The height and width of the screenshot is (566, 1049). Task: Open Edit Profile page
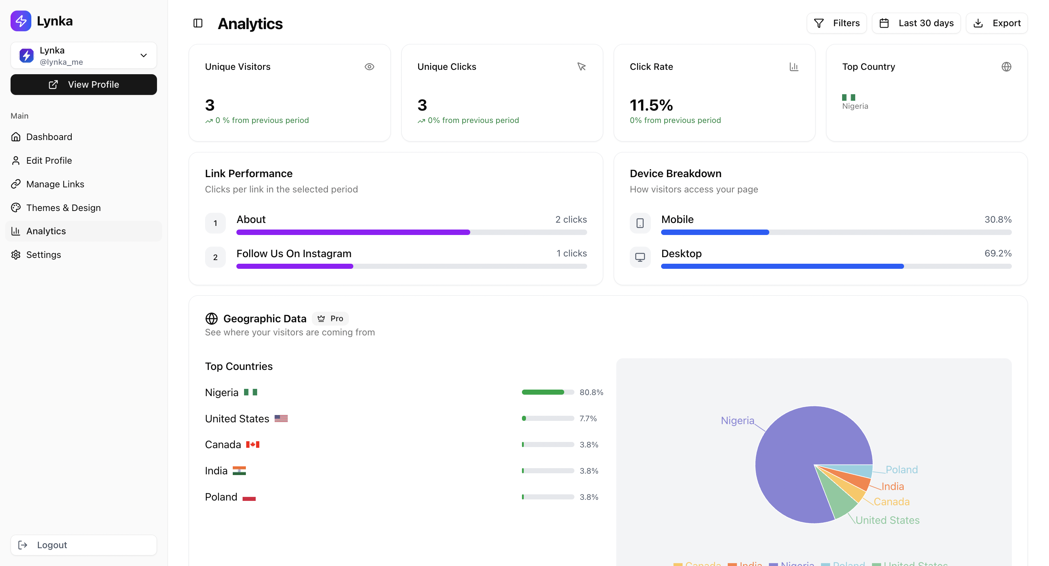click(83, 161)
